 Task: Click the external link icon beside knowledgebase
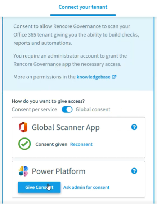(114, 77)
